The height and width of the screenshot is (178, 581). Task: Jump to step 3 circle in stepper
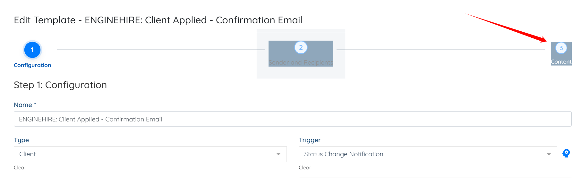[561, 48]
